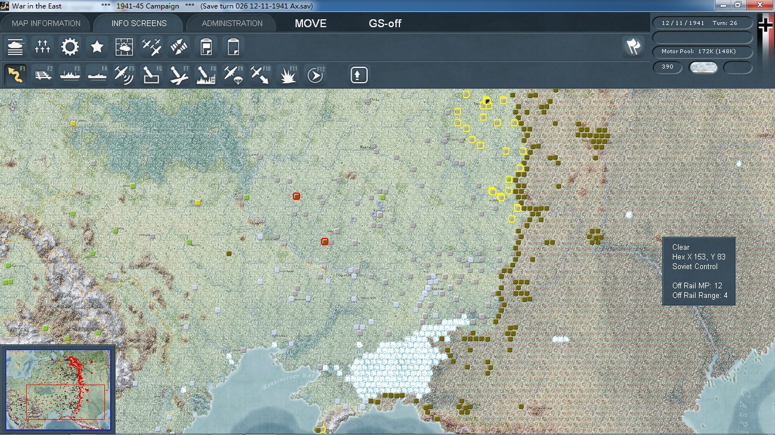Image resolution: width=775 pixels, height=435 pixels.
Task: Click the War in the East title icon
Action: point(5,6)
